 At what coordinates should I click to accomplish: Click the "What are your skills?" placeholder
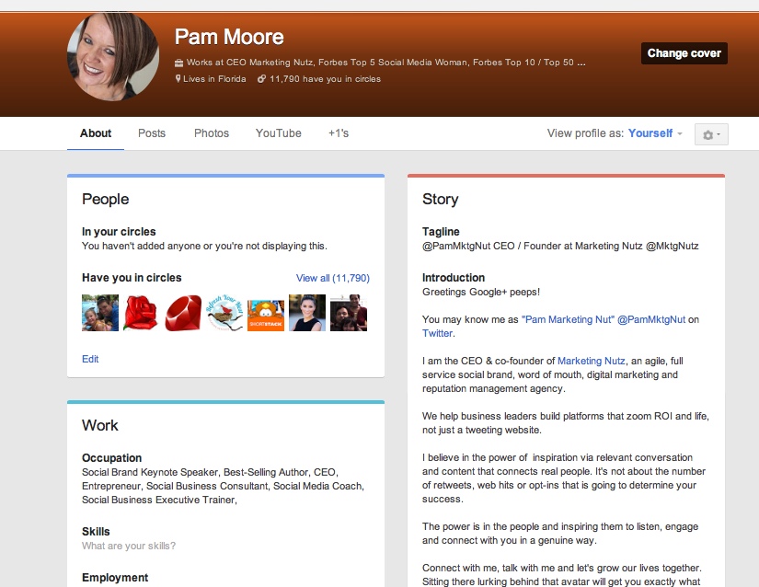129,546
